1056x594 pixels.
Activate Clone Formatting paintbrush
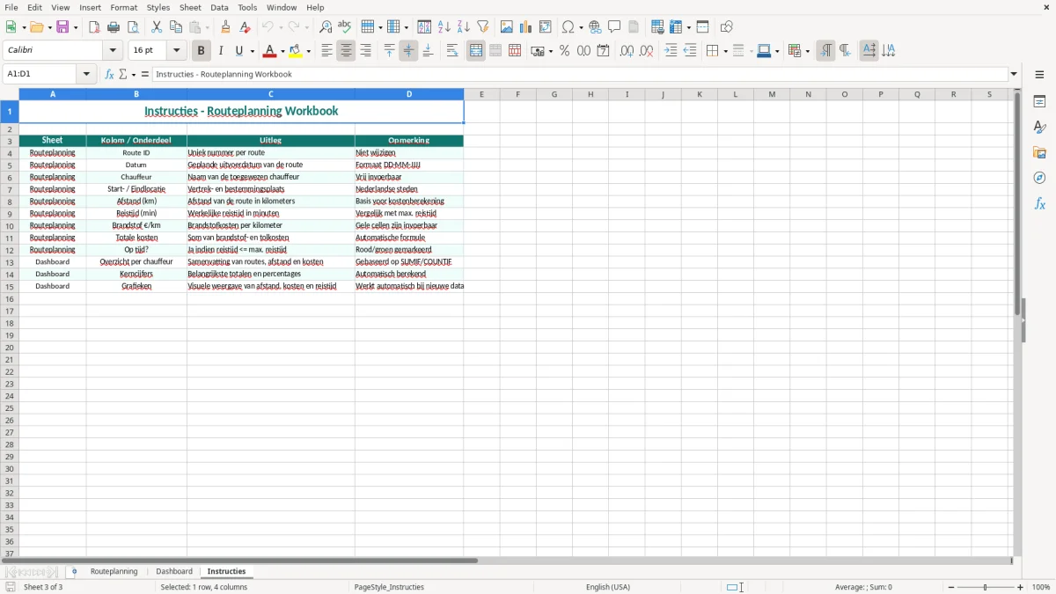pyautogui.click(x=226, y=27)
